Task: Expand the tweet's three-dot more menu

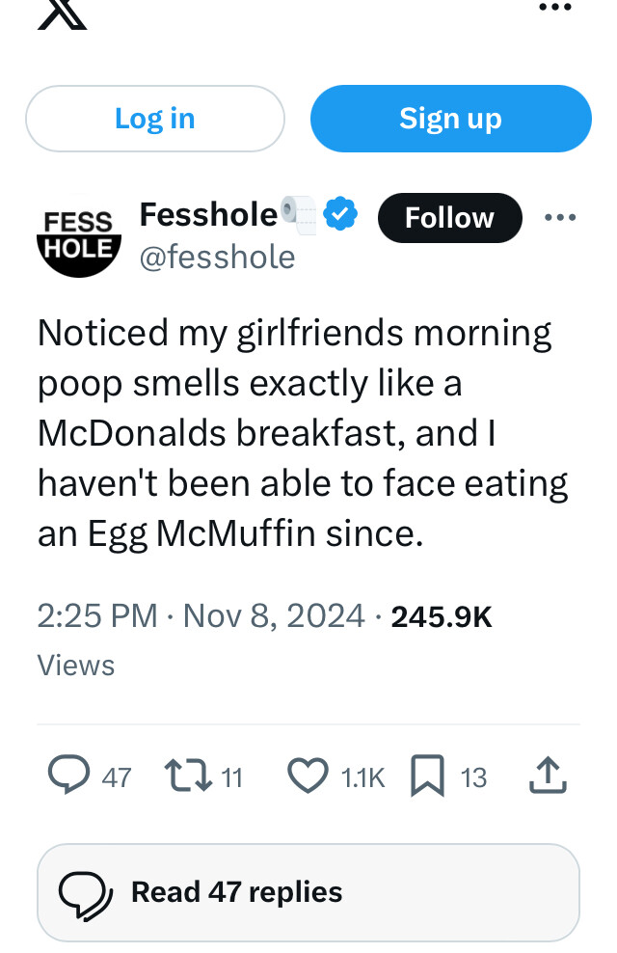Action: pos(560,218)
